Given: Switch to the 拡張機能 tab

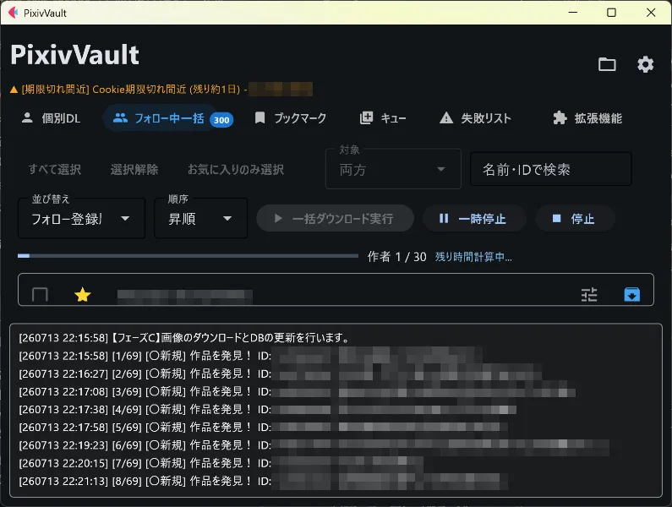Looking at the screenshot, I should tap(587, 118).
